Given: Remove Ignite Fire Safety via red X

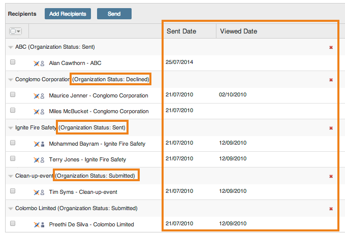Looking at the screenshot, I should pos(331,128).
